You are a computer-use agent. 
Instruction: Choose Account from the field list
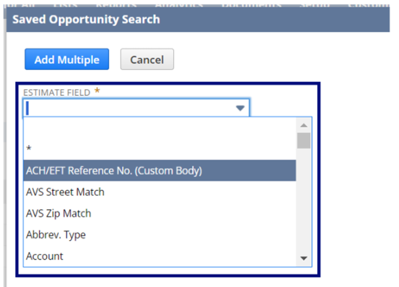(160, 256)
